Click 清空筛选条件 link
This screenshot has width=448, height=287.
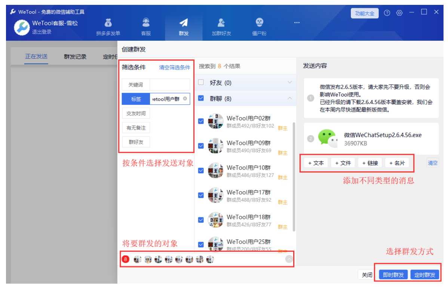click(x=174, y=67)
